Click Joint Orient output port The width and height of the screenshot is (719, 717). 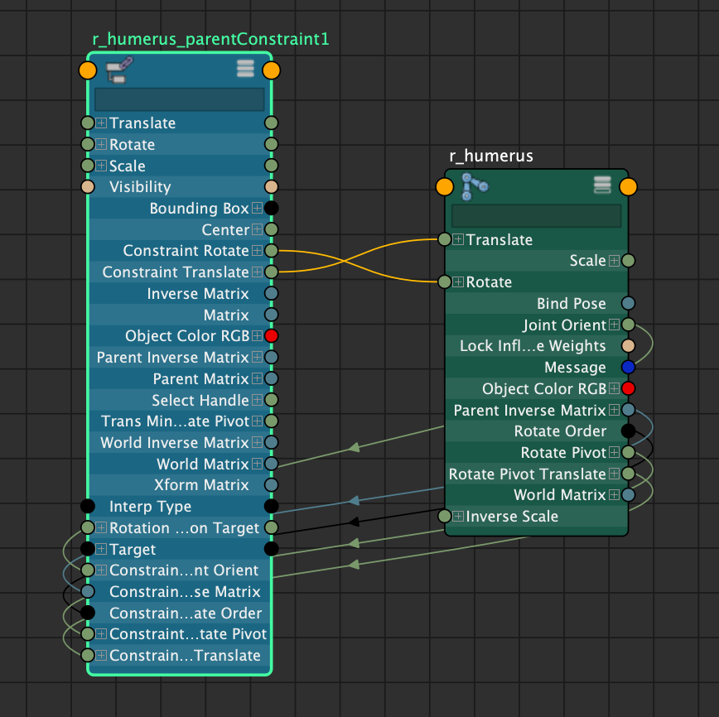[628, 325]
